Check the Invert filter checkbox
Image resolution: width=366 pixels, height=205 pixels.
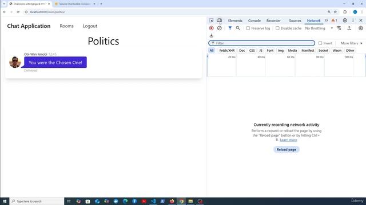320,43
